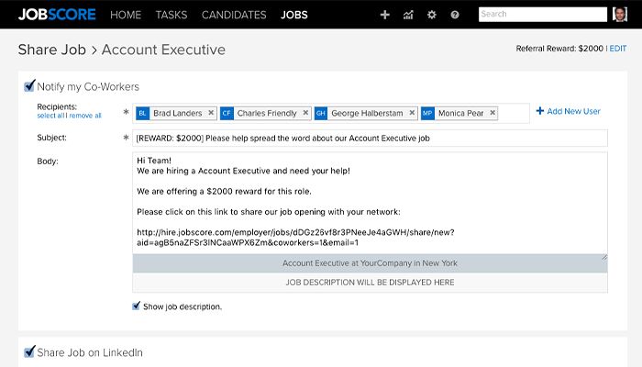Click the GH initials badge for George Halberstam
Viewport: 642px width, 367px height.
(x=321, y=113)
